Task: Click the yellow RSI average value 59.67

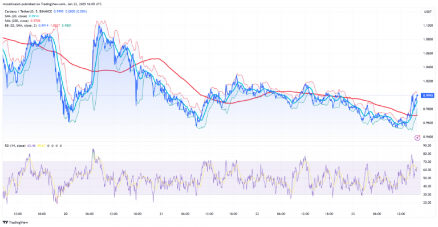Action: 41,146
